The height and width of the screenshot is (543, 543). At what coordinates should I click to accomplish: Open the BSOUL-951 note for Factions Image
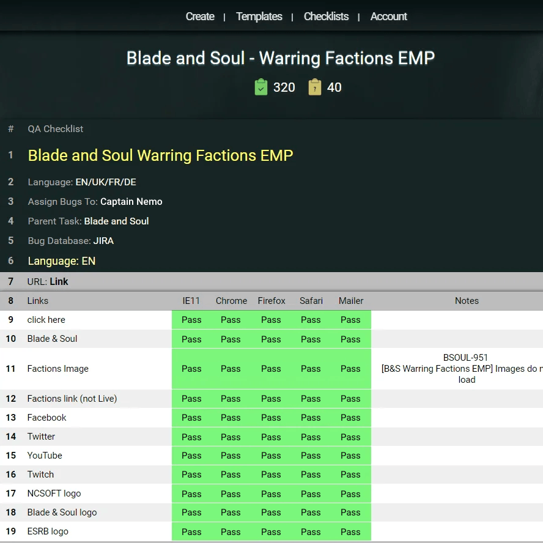[465, 357]
